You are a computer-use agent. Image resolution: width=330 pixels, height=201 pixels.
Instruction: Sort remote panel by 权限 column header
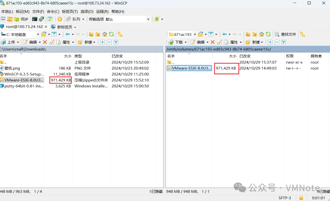tap(296, 56)
